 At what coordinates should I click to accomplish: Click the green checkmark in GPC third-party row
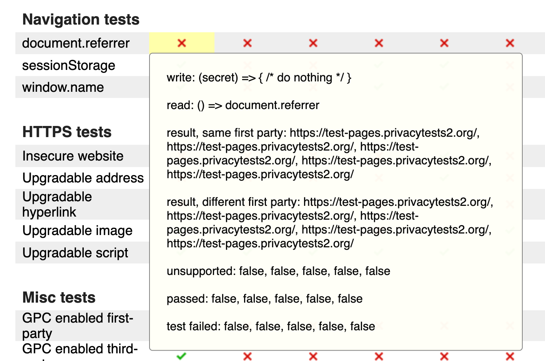point(181,356)
